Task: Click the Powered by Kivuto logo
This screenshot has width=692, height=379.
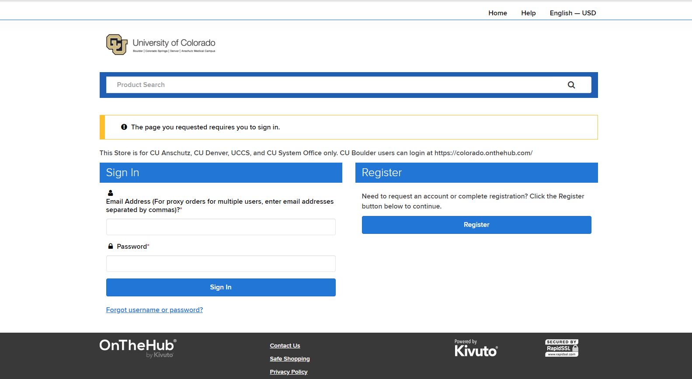Action: [x=476, y=348]
